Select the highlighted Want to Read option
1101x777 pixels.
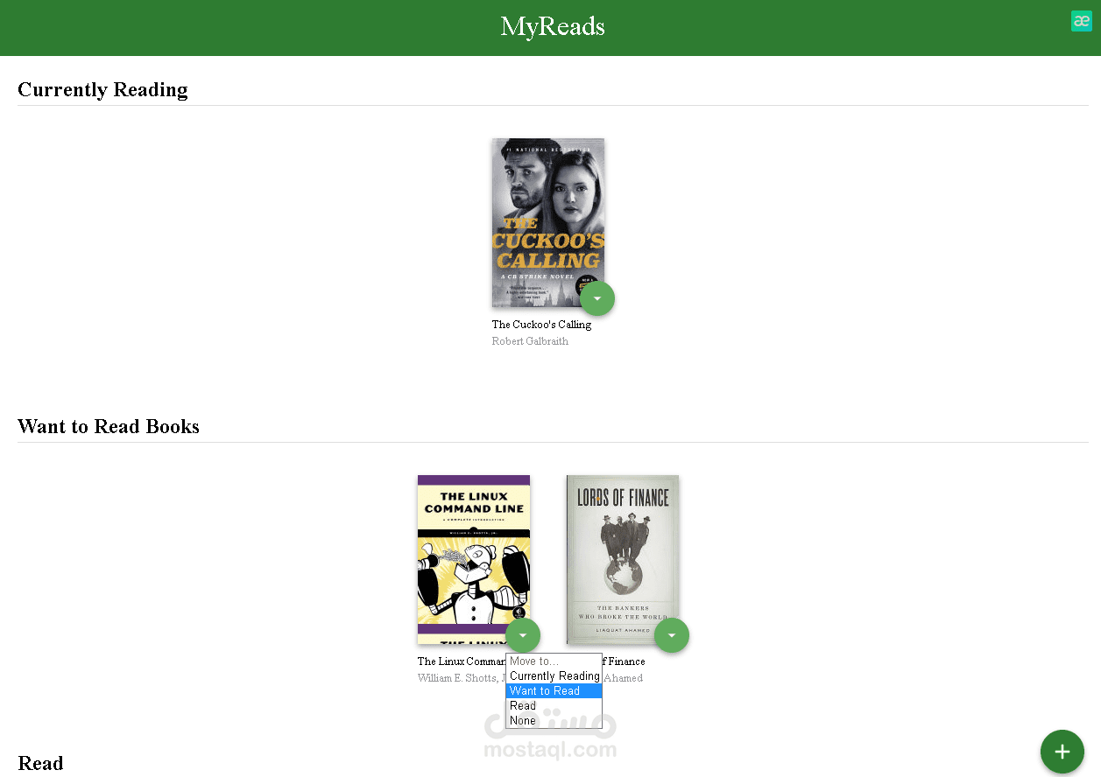click(x=554, y=691)
